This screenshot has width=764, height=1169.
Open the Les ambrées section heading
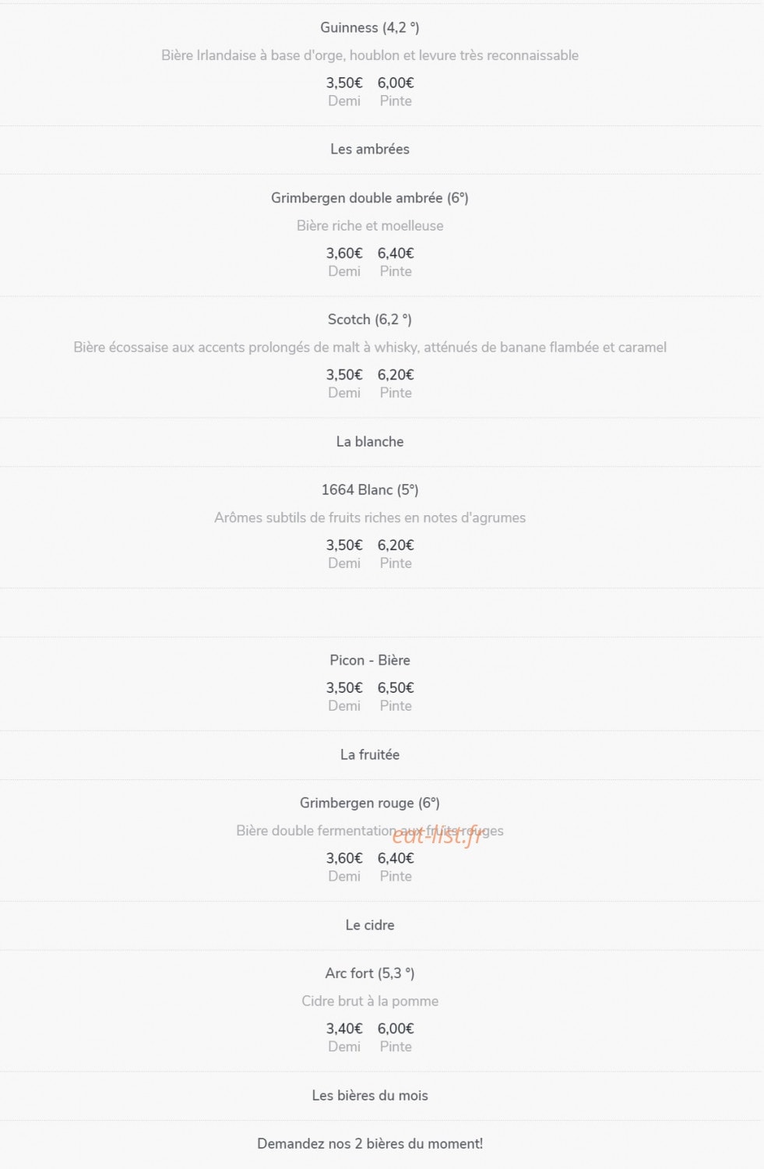tap(370, 149)
